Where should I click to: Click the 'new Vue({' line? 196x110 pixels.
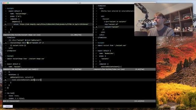[11, 93]
